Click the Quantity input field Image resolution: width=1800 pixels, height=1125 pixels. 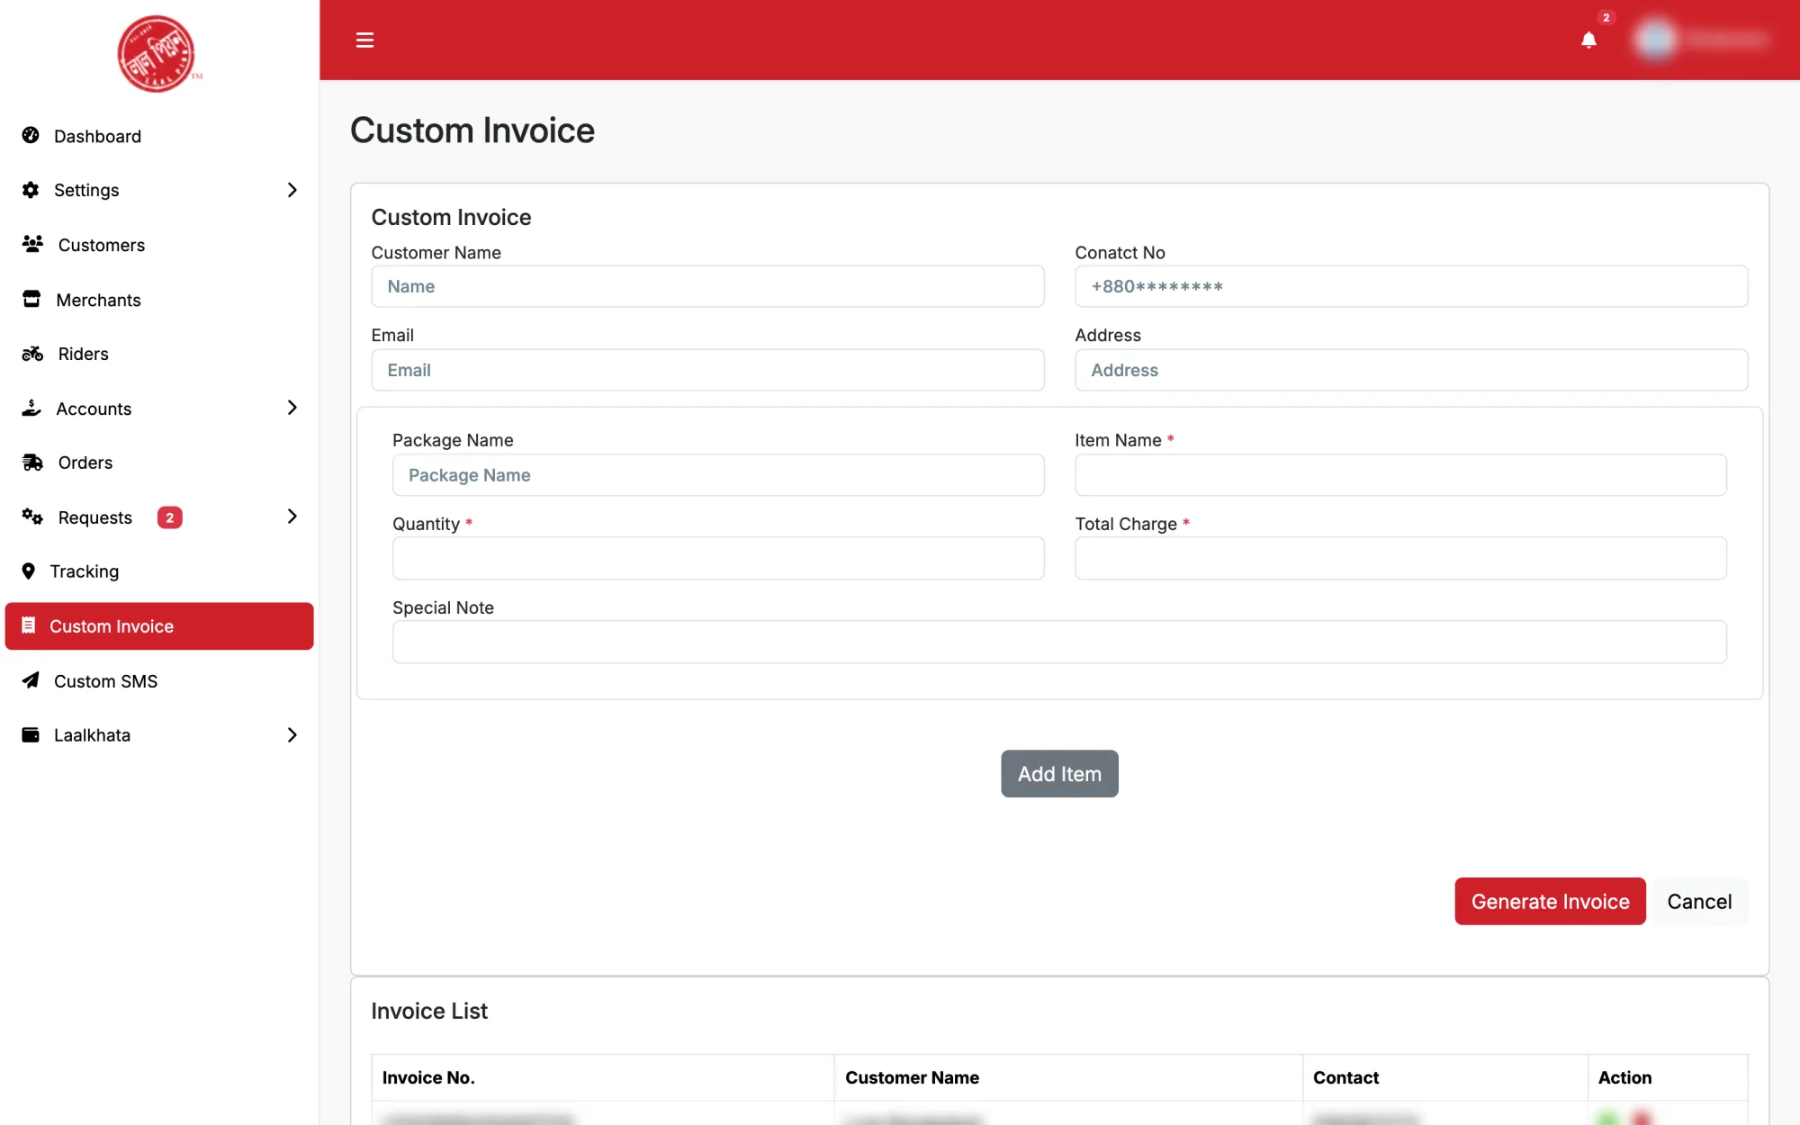pos(718,558)
